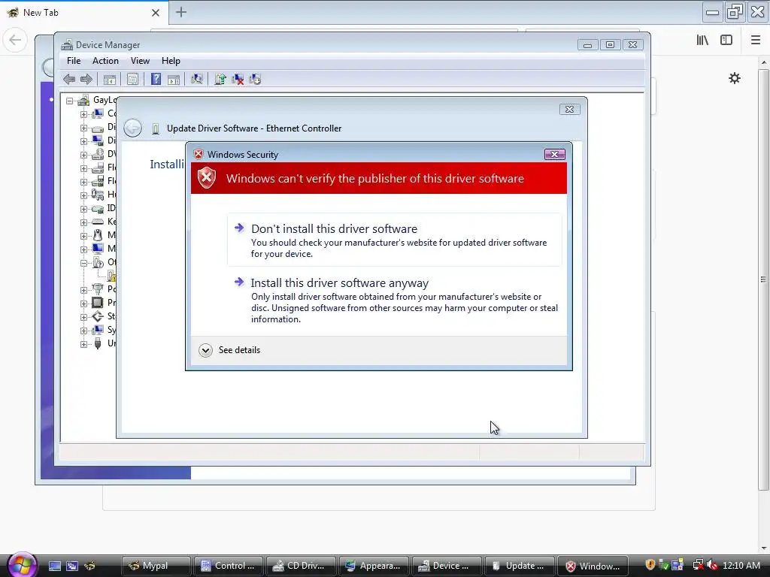Open the Properties toolbar icon

click(x=132, y=79)
